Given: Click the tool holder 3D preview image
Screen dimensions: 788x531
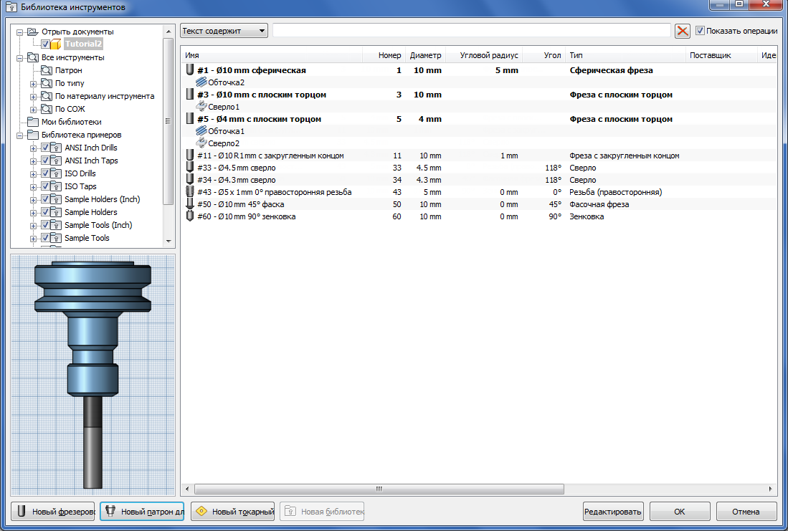Looking at the screenshot, I should pos(93,375).
